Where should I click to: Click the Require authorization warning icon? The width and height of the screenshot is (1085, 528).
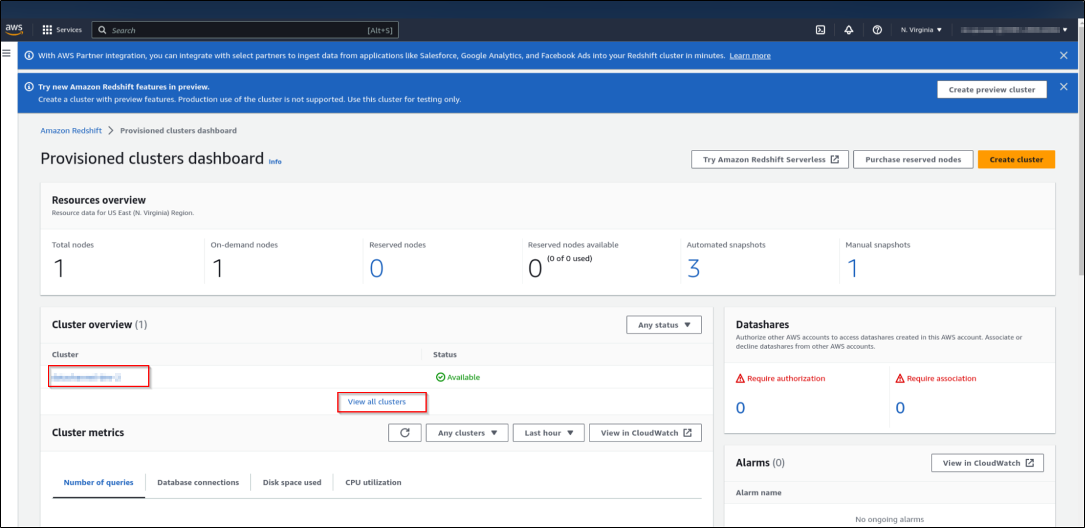click(740, 379)
